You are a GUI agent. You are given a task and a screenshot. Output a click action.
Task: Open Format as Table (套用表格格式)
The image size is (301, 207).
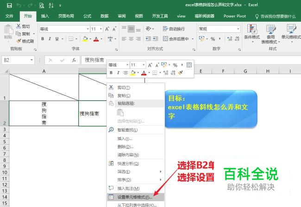[271, 34]
